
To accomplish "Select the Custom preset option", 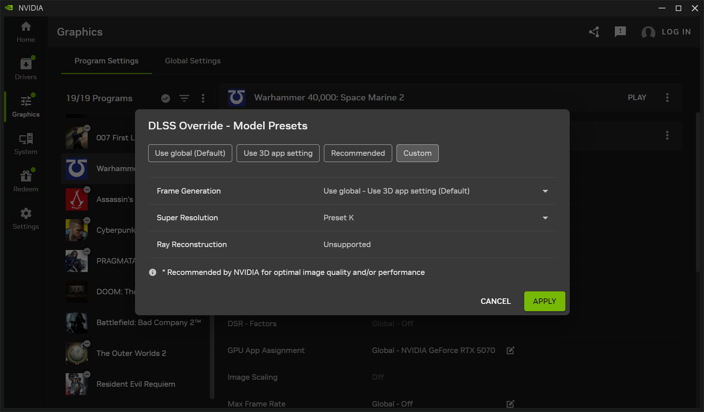I will (x=417, y=153).
